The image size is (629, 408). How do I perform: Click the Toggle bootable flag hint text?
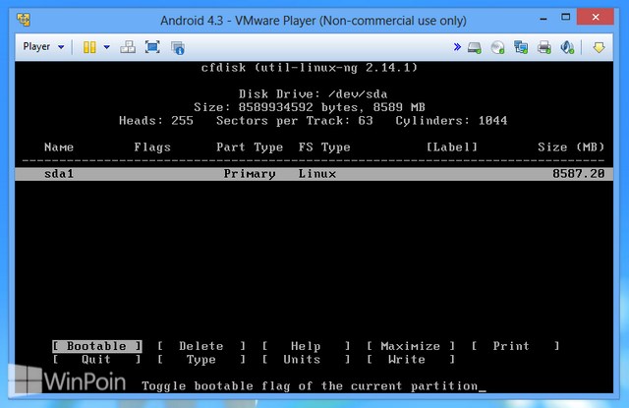tap(310, 386)
